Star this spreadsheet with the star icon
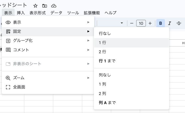Image resolution: width=185 pixels, height=113 pixels. point(35,5)
